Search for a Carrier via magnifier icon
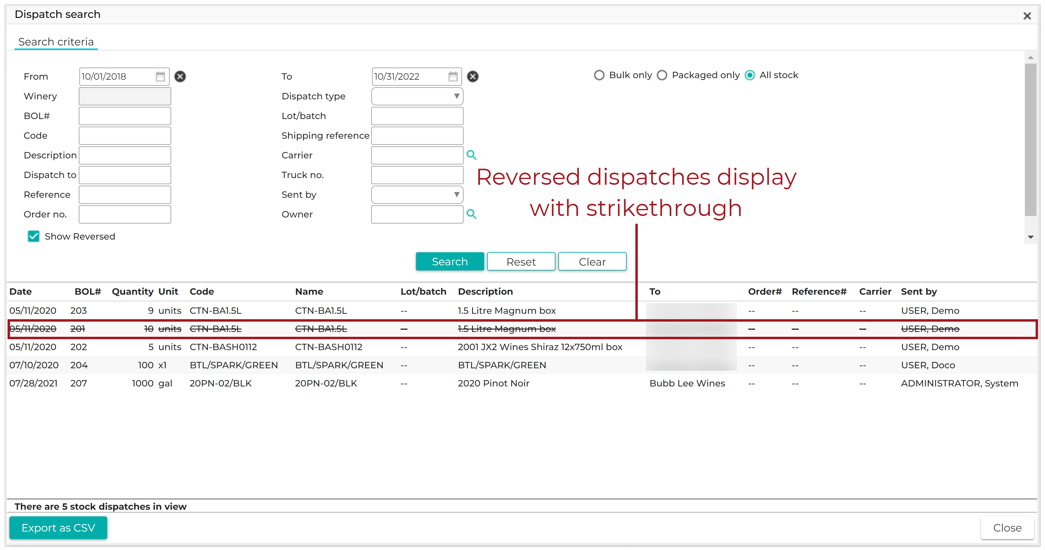 (x=471, y=155)
